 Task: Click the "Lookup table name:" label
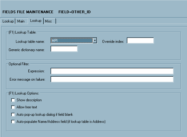(x=30, y=41)
